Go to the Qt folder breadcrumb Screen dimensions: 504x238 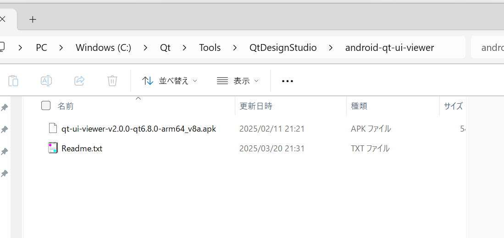point(165,48)
